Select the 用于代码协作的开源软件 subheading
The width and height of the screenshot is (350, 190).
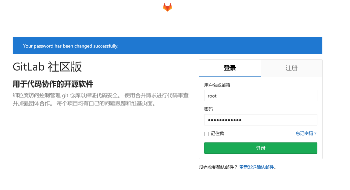coord(53,84)
